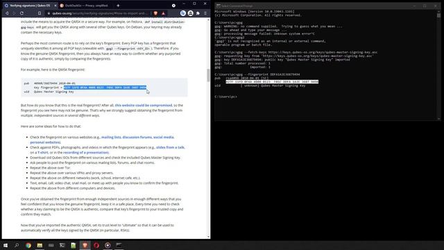444x250 pixels.
Task: Open the Extensions puzzle icon
Action: pyautogui.click(x=198, y=13)
